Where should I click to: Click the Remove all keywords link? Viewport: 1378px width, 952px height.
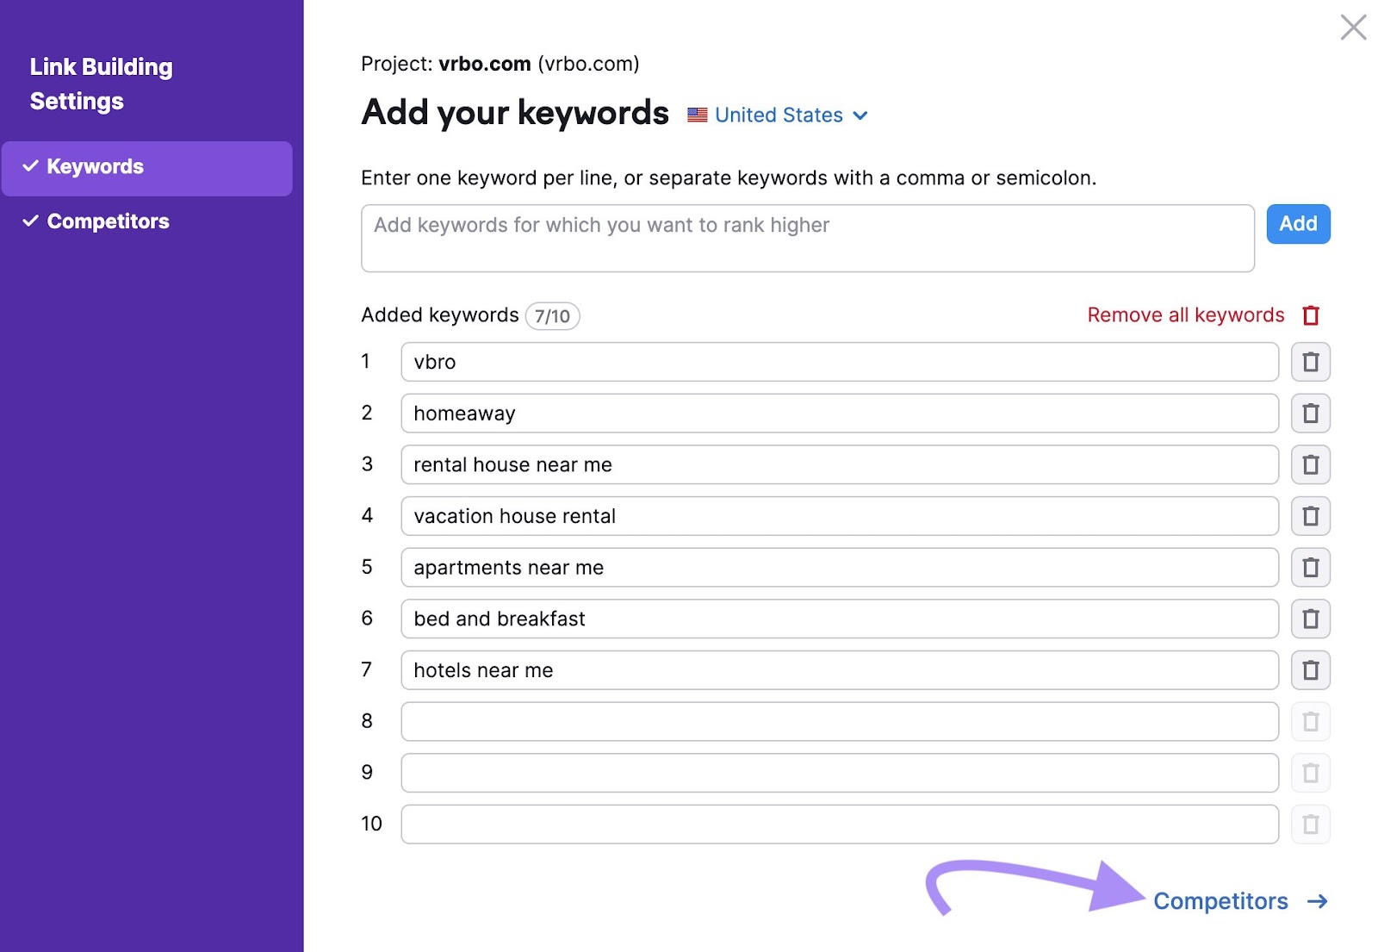pyautogui.click(x=1185, y=315)
